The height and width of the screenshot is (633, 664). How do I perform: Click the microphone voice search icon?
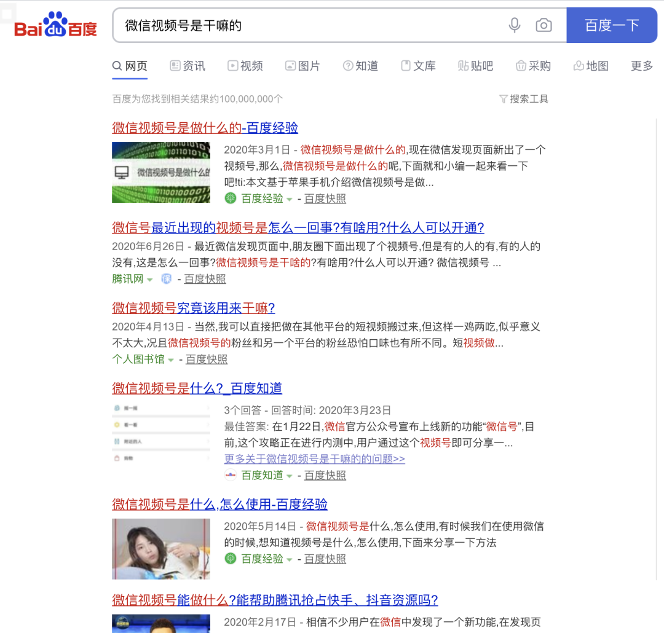[515, 25]
